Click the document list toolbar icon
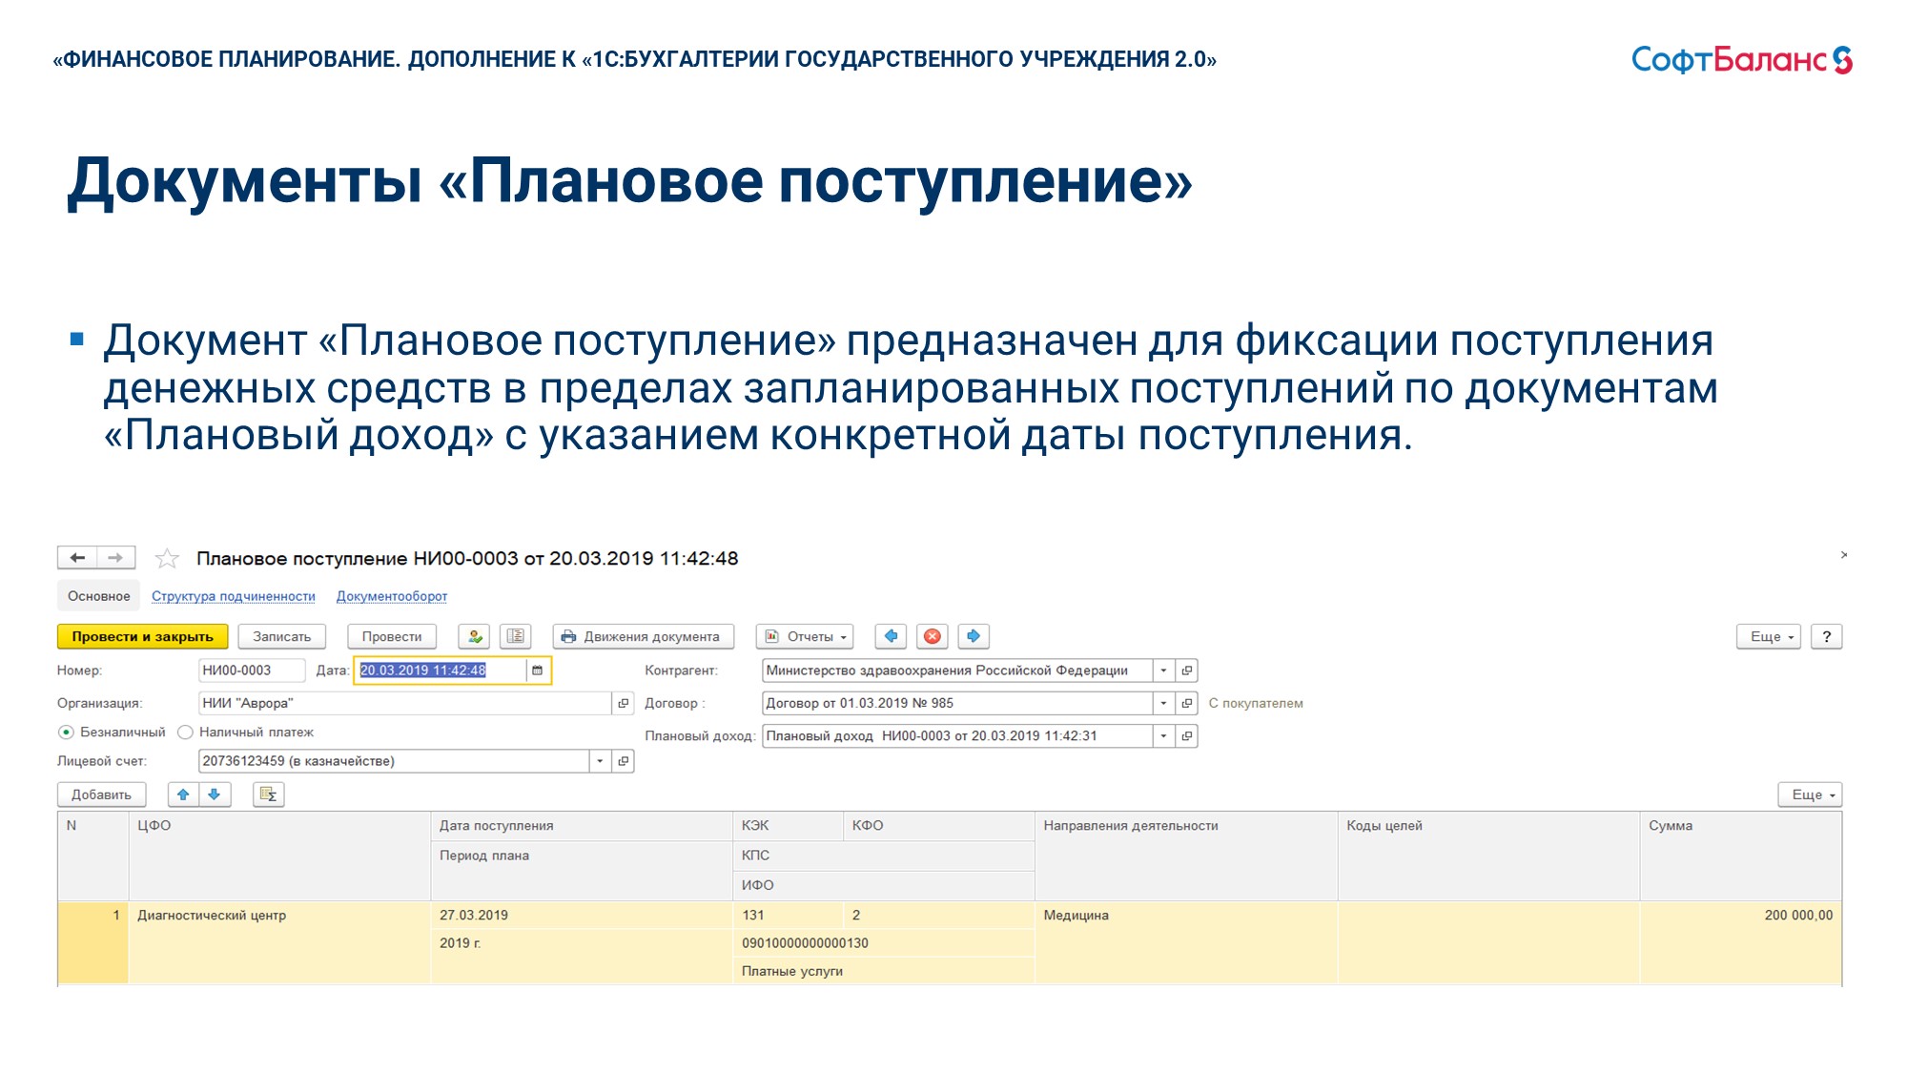This screenshot has height=1073, width=1907. coord(516,636)
